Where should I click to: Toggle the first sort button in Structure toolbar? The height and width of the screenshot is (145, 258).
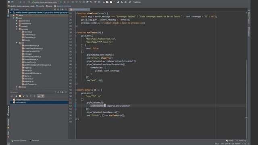coord(12,96)
